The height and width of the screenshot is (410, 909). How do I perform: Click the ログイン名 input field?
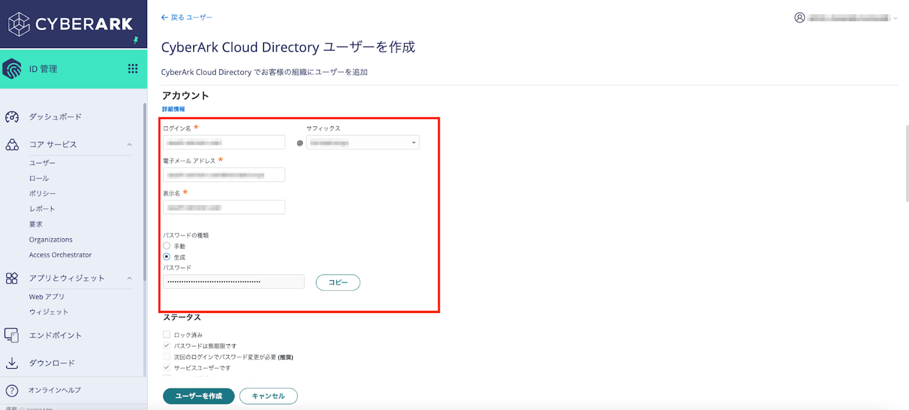coord(224,143)
